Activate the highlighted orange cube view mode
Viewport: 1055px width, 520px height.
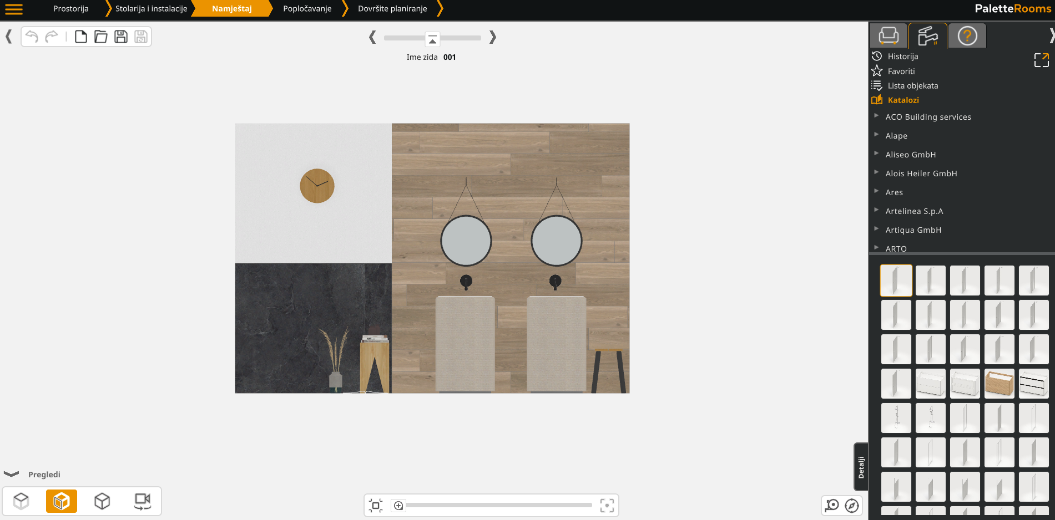point(62,501)
